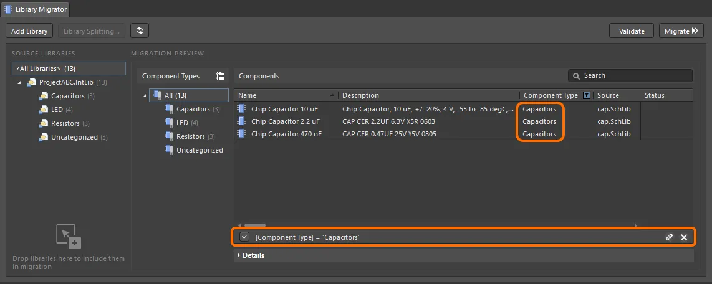This screenshot has height=284, width=712.
Task: Select the Library Migrator tab
Action: coord(35,9)
